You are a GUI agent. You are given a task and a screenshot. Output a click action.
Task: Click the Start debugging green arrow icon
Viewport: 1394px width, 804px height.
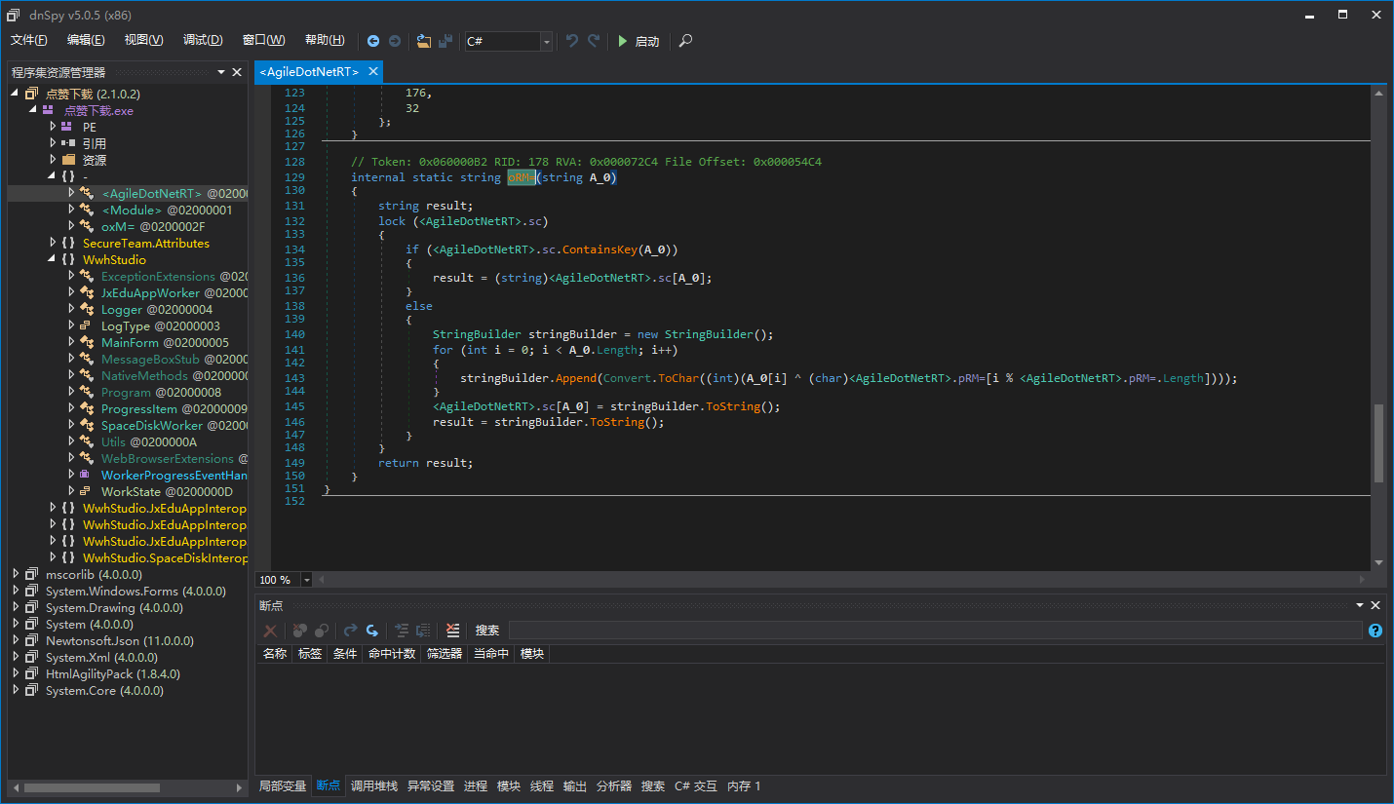point(624,41)
